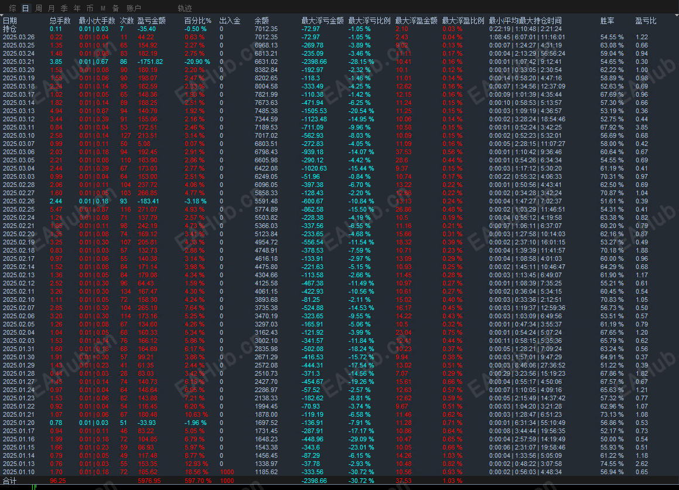This screenshot has width=679, height=490.
Task: Select the 2025.02.11 date row
Action: point(19,291)
